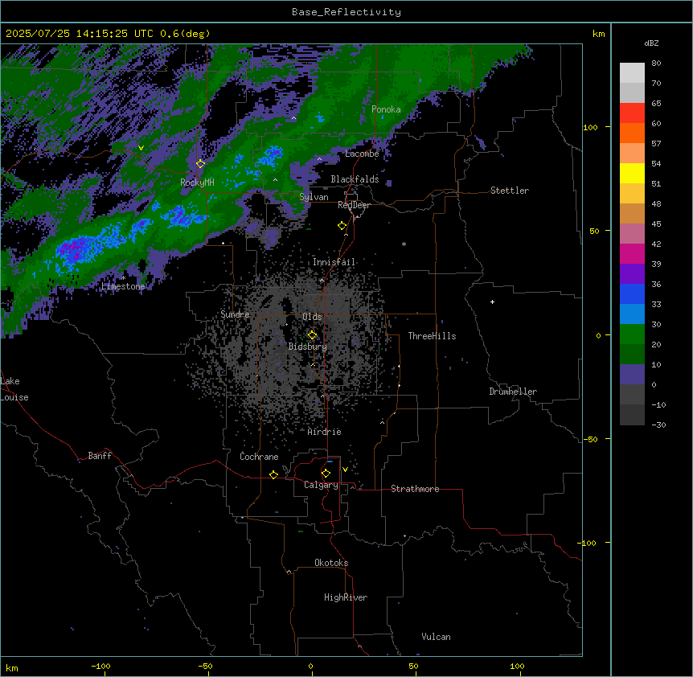
Task: Click the Sylvan label
Action: [x=314, y=197]
